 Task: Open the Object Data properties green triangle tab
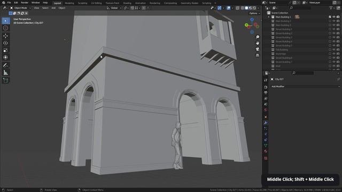[266, 146]
